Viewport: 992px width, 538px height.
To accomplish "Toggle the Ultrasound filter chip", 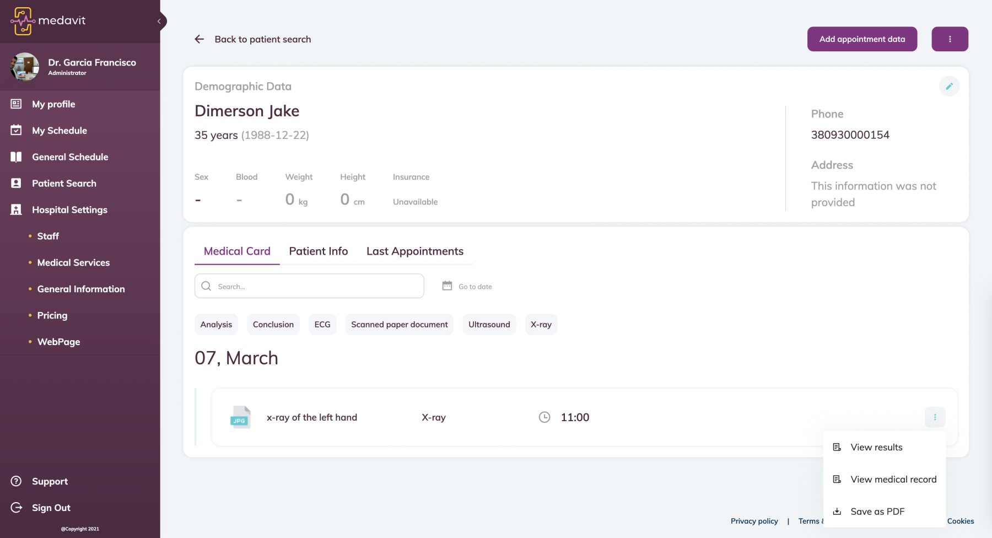I will click(x=489, y=325).
